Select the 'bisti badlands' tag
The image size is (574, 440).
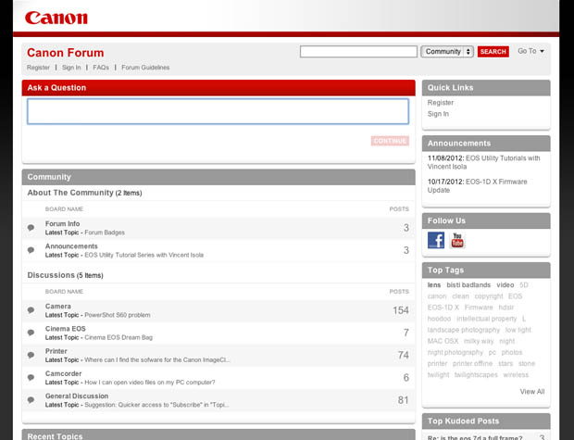468,285
